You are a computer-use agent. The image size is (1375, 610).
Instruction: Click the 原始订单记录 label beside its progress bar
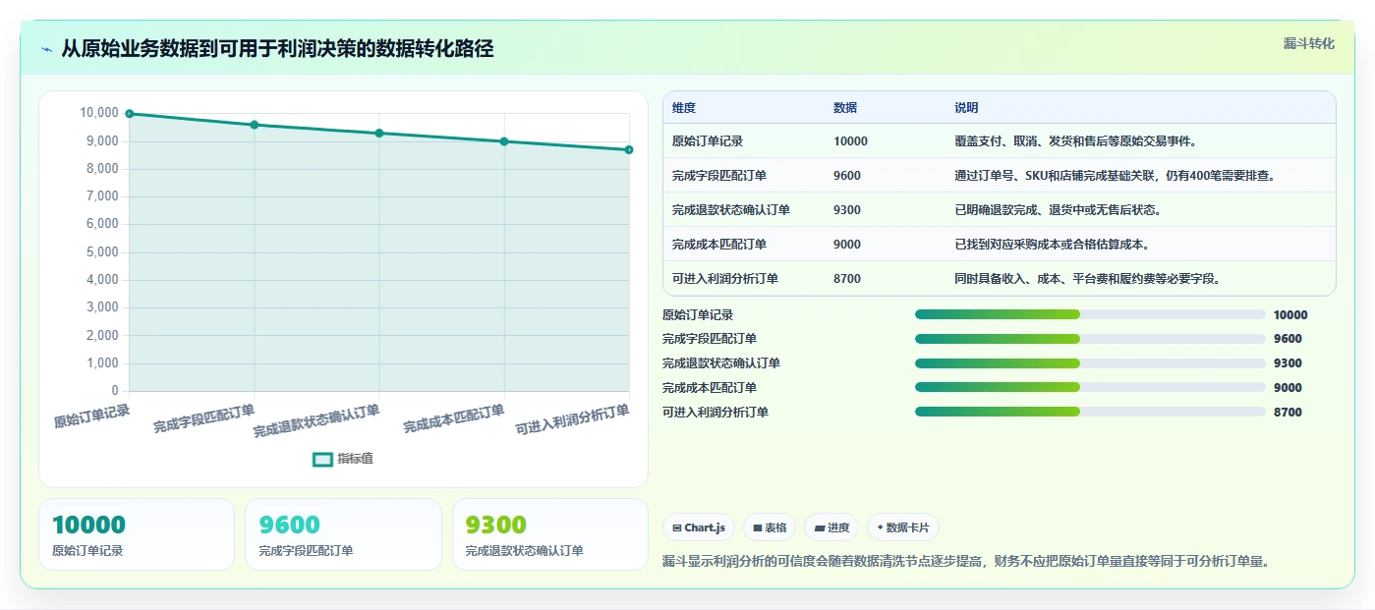pos(698,315)
